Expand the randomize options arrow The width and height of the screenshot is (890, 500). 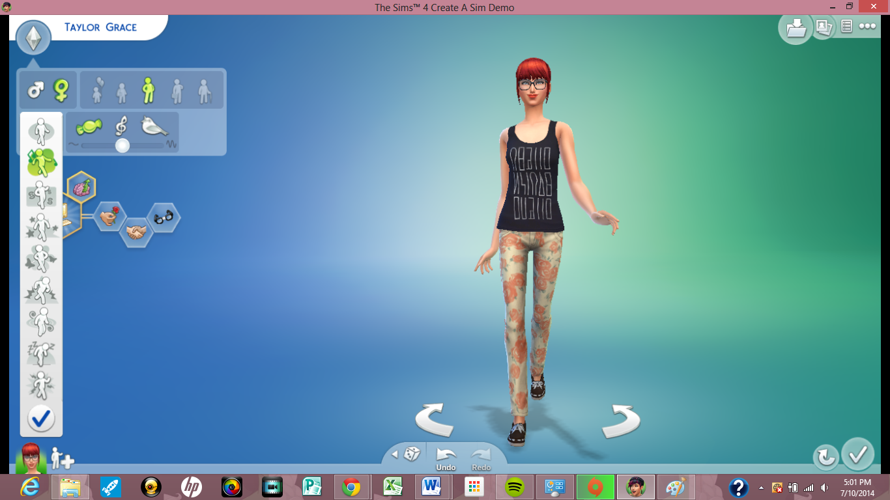(x=394, y=454)
